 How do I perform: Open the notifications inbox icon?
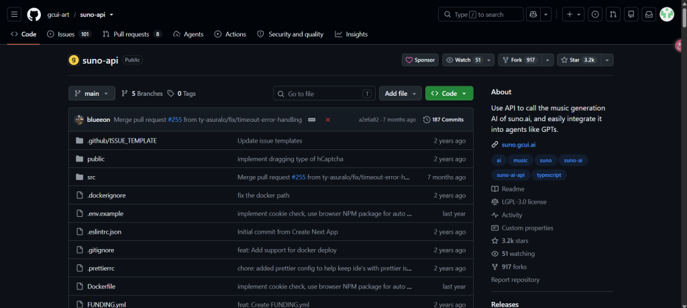(x=649, y=15)
